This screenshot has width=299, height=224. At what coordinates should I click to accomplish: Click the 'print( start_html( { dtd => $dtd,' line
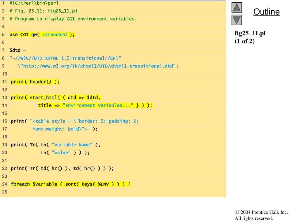(x=55, y=97)
